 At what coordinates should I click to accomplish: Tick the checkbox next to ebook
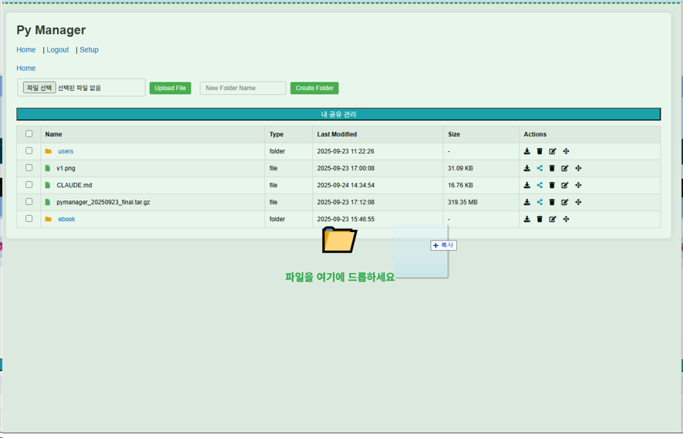(29, 219)
